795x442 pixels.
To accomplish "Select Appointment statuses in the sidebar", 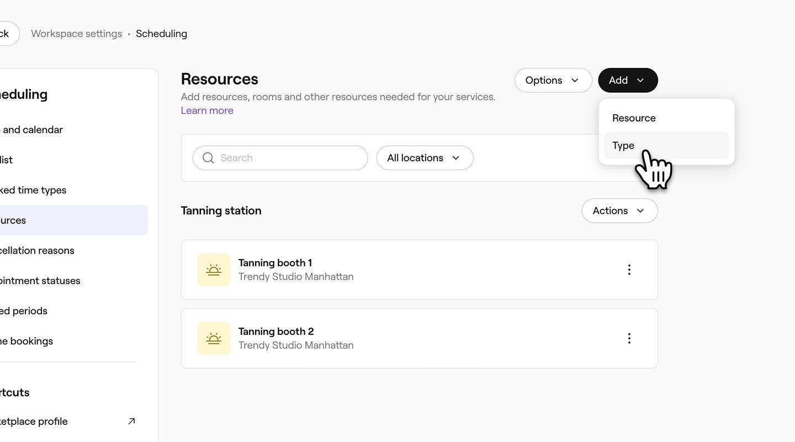I will 40,280.
